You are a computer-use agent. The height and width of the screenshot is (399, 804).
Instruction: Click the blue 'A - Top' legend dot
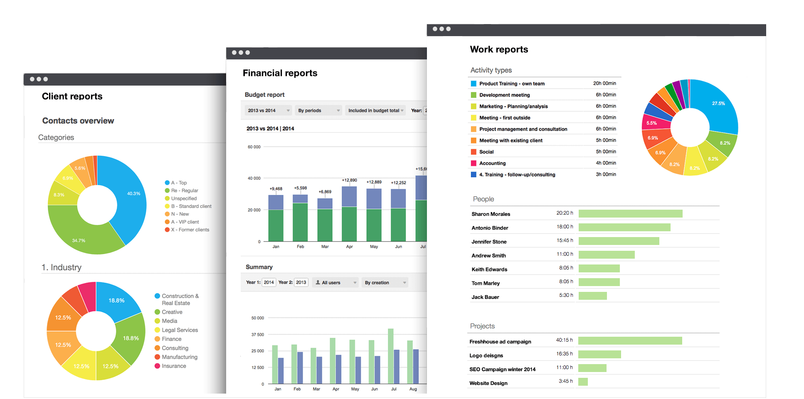point(167,183)
